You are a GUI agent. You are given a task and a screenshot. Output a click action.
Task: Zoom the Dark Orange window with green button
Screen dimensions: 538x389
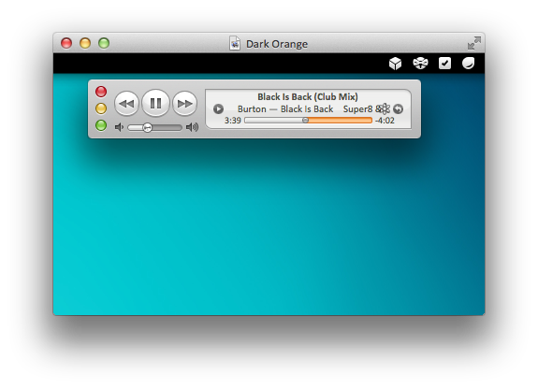pos(104,43)
